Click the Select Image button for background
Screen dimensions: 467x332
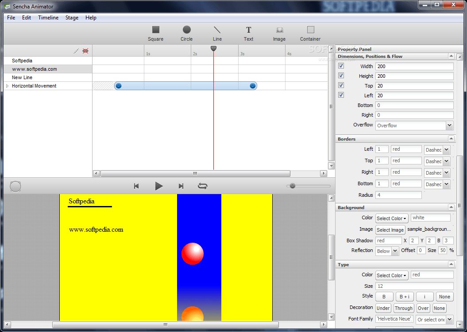[390, 229]
